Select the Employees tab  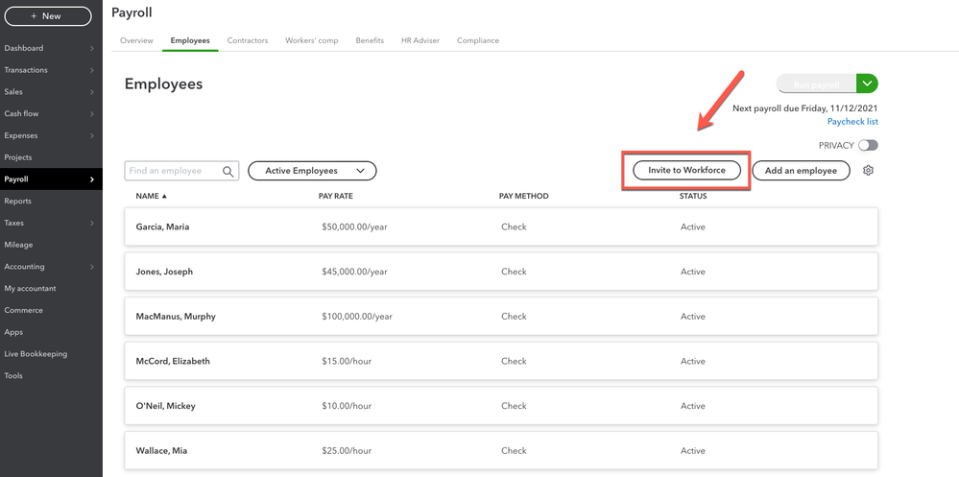(190, 40)
